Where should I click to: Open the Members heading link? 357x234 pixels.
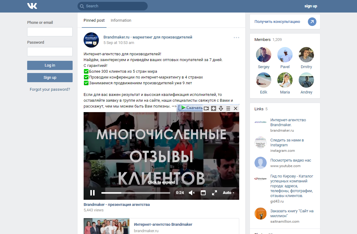262,40
